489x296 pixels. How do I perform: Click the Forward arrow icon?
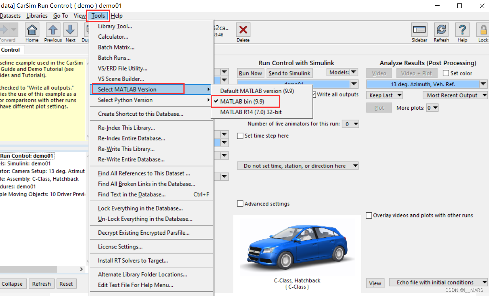pos(5,30)
